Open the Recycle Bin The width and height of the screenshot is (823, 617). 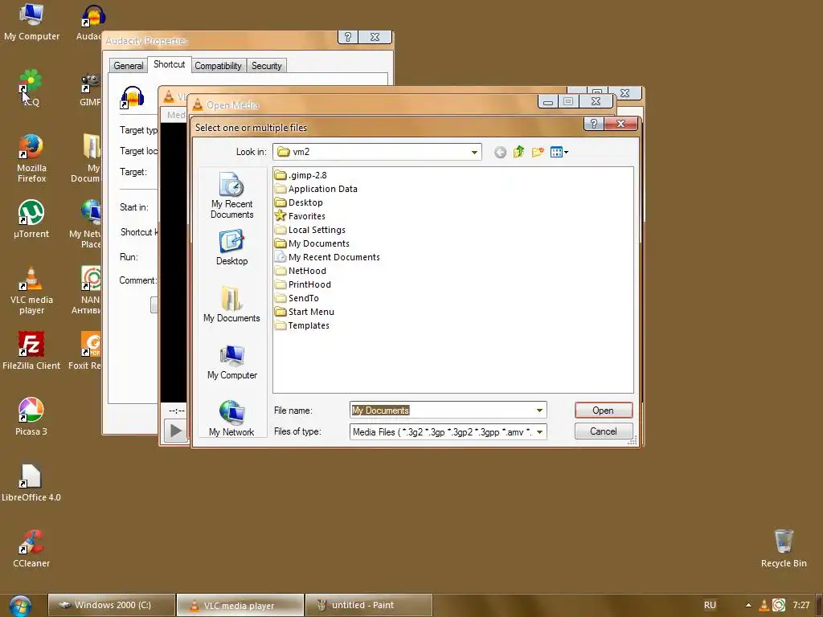(784, 549)
